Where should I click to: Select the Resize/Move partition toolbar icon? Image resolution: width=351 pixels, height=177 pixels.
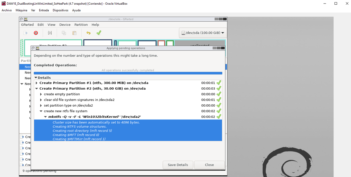(x=50, y=33)
